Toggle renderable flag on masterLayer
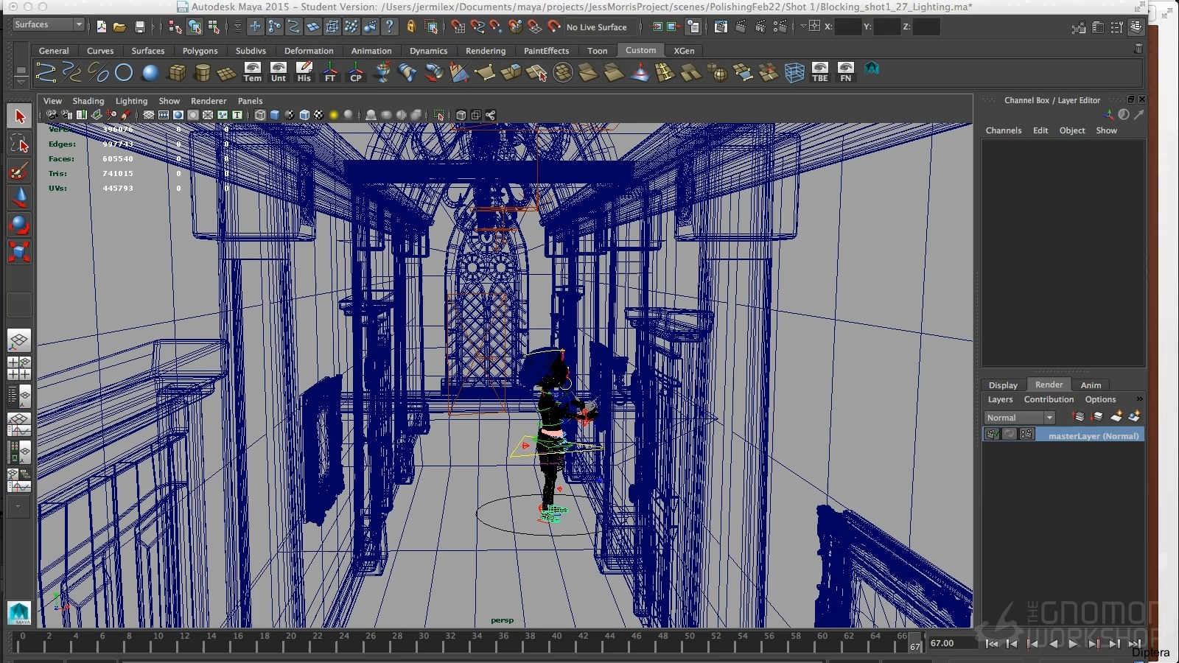The height and width of the screenshot is (663, 1179). (x=993, y=435)
